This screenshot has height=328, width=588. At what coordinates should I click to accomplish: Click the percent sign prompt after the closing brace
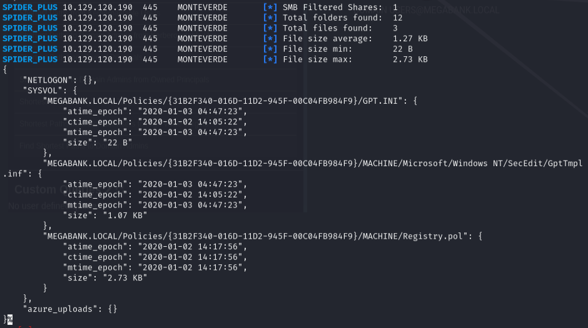[x=10, y=319]
